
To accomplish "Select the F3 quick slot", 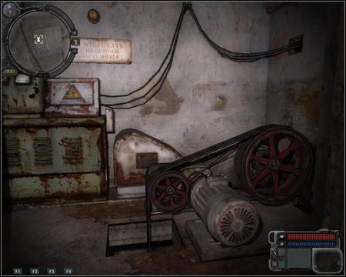I will coord(52,271).
